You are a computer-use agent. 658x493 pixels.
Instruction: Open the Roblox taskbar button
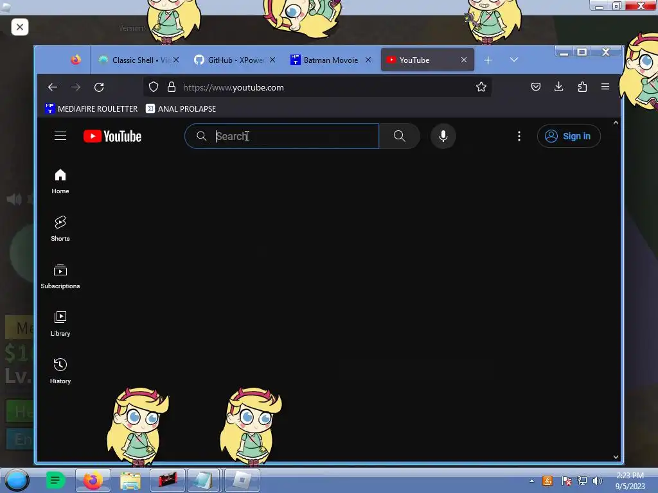[x=242, y=480]
